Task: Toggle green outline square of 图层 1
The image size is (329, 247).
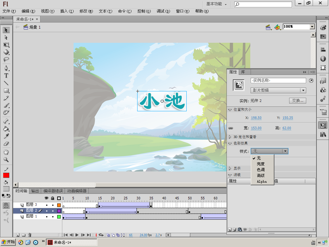Action: click(x=59, y=216)
